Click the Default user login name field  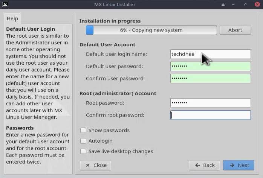[x=211, y=54]
